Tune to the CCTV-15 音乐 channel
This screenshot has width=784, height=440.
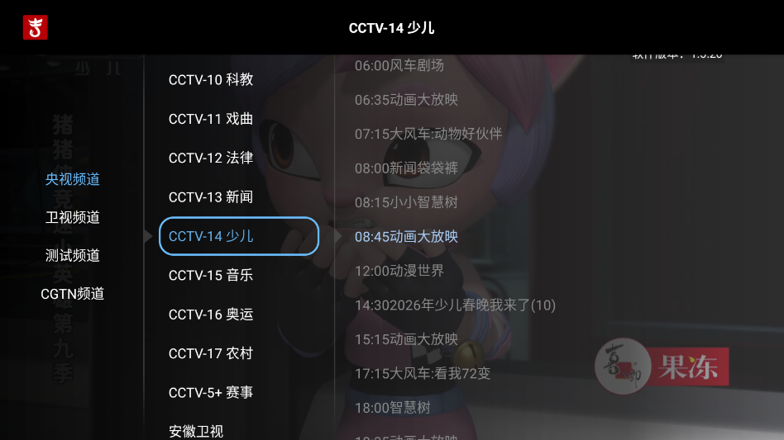pos(211,276)
